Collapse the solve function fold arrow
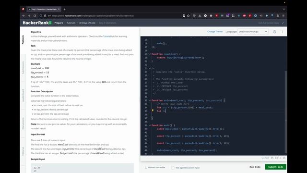The image size is (307, 173). [150, 100]
